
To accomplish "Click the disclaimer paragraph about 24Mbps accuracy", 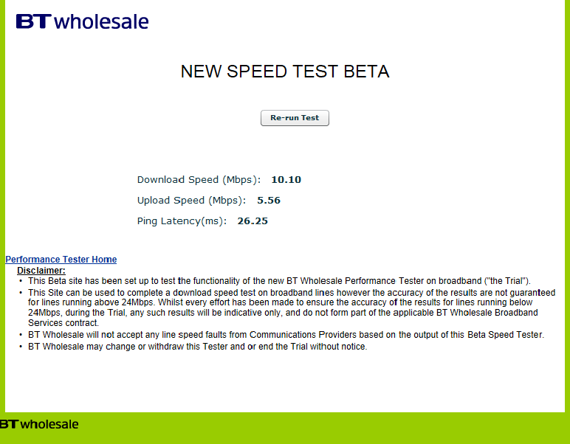I will [x=292, y=308].
